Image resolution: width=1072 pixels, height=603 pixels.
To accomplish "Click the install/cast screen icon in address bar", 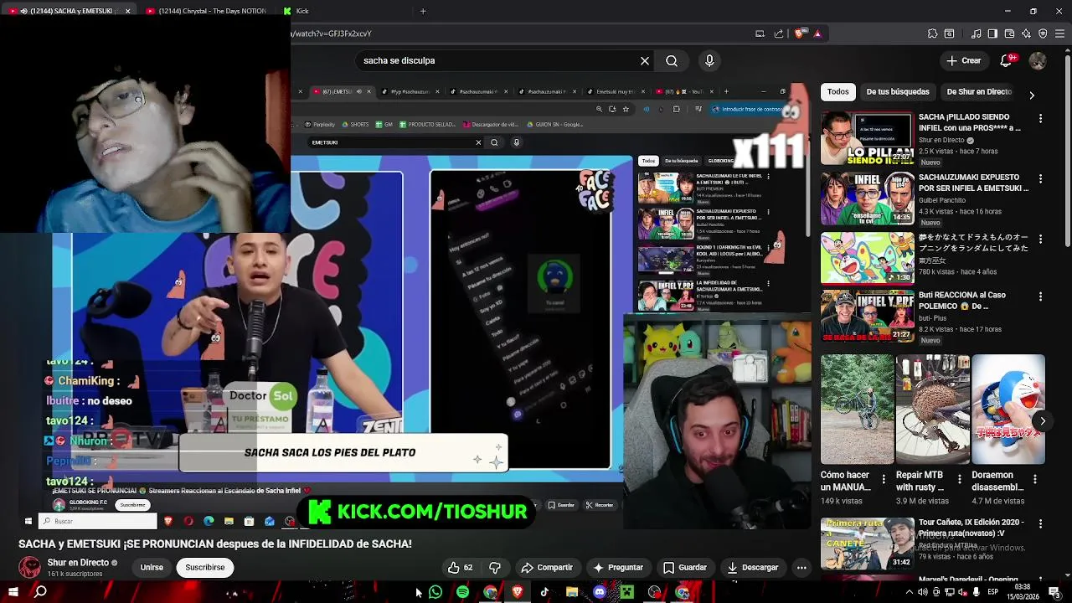I will click(760, 33).
